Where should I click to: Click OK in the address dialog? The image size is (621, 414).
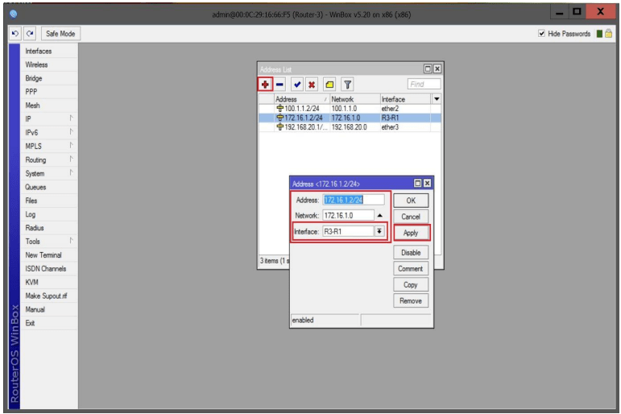410,201
